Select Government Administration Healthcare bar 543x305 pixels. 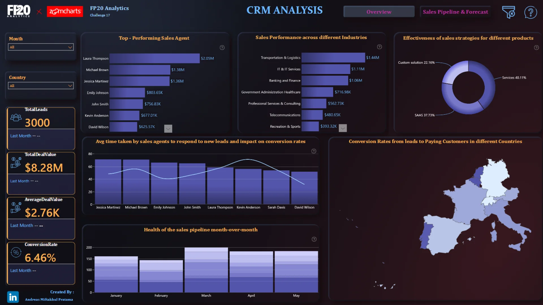coord(317,92)
